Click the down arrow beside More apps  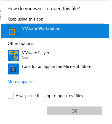click(x=31, y=81)
